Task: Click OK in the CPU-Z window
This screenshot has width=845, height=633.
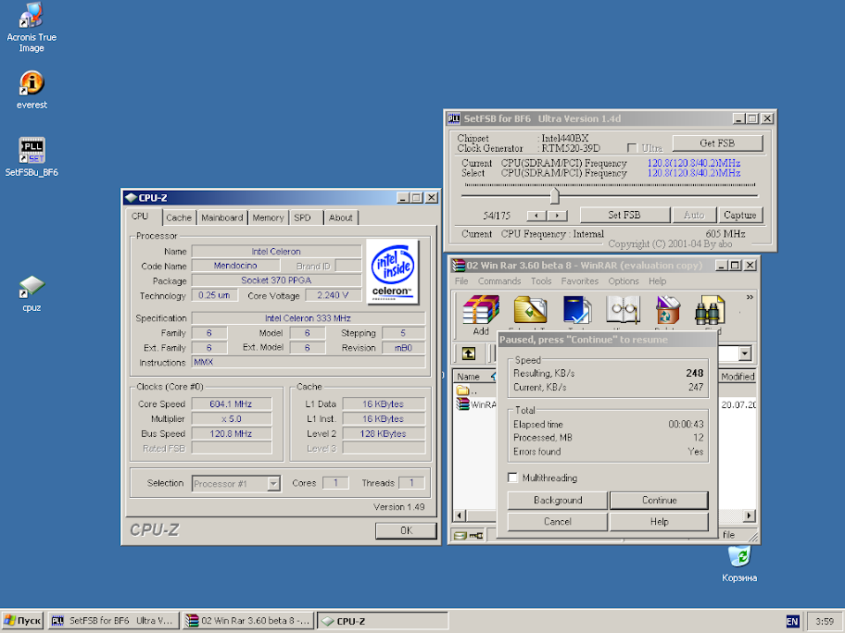Action: [x=406, y=530]
